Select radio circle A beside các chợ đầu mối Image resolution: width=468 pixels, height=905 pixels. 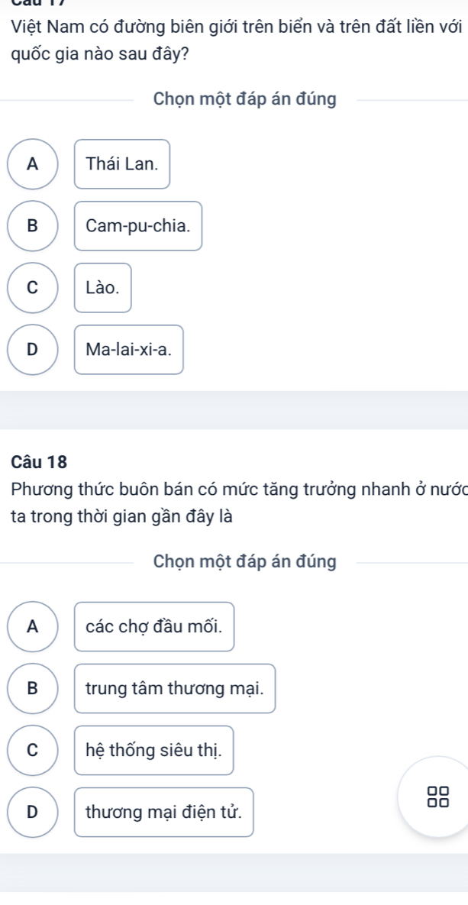tap(32, 626)
